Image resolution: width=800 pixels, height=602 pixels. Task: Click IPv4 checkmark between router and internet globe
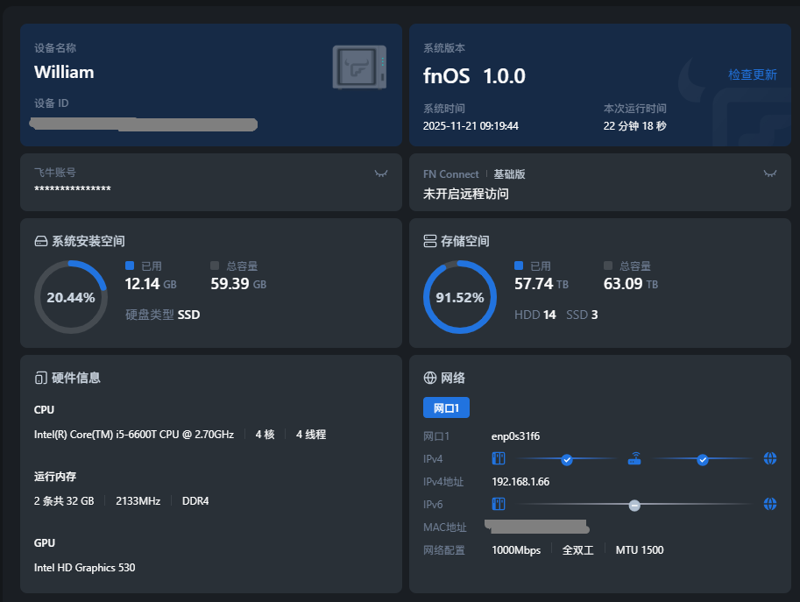point(702,459)
